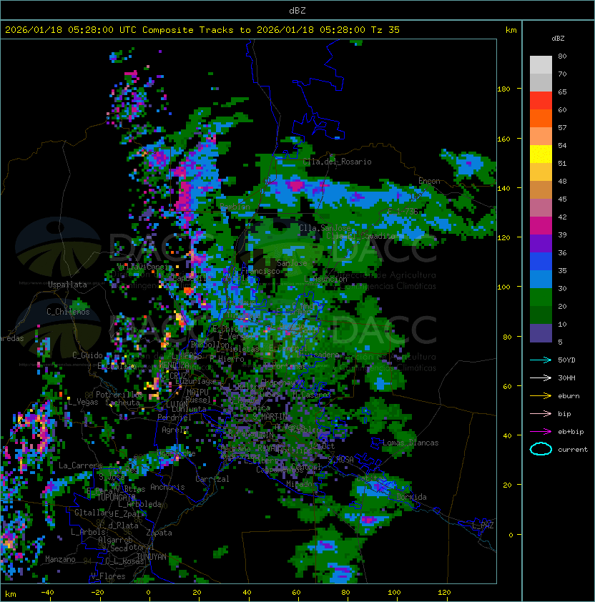Click the 'Uspallata' place label on map

pyautogui.click(x=67, y=285)
